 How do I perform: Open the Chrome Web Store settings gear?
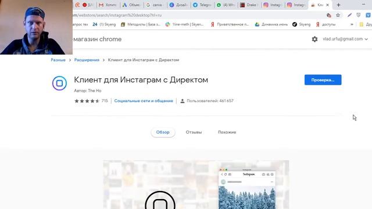click(x=314, y=39)
